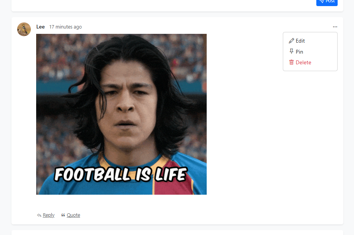Click the quotation marks icon
Screen dimensions: 354x235
pyautogui.click(x=63, y=215)
